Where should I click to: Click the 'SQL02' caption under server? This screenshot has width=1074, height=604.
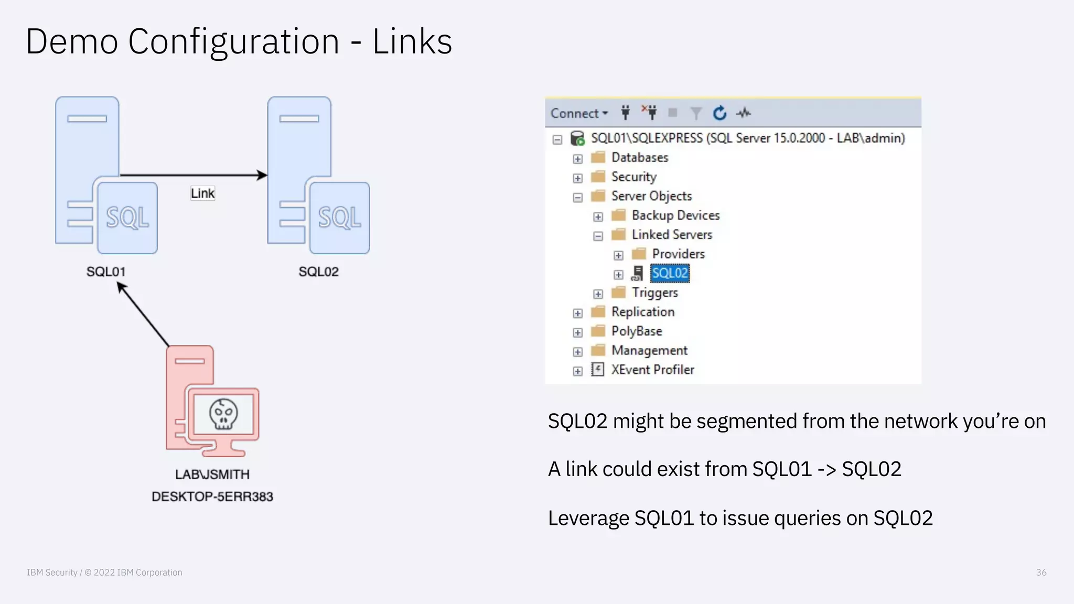coord(318,272)
